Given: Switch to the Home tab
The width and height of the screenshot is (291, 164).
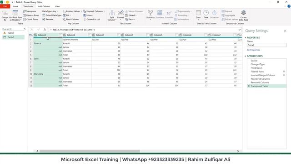Looking at the screenshot, I should (x=15, y=6).
